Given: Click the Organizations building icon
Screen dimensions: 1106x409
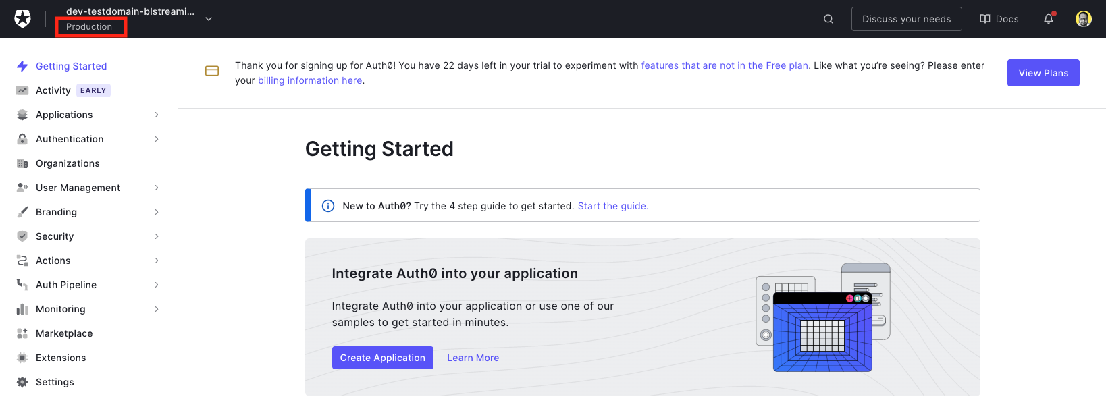Looking at the screenshot, I should pos(22,163).
